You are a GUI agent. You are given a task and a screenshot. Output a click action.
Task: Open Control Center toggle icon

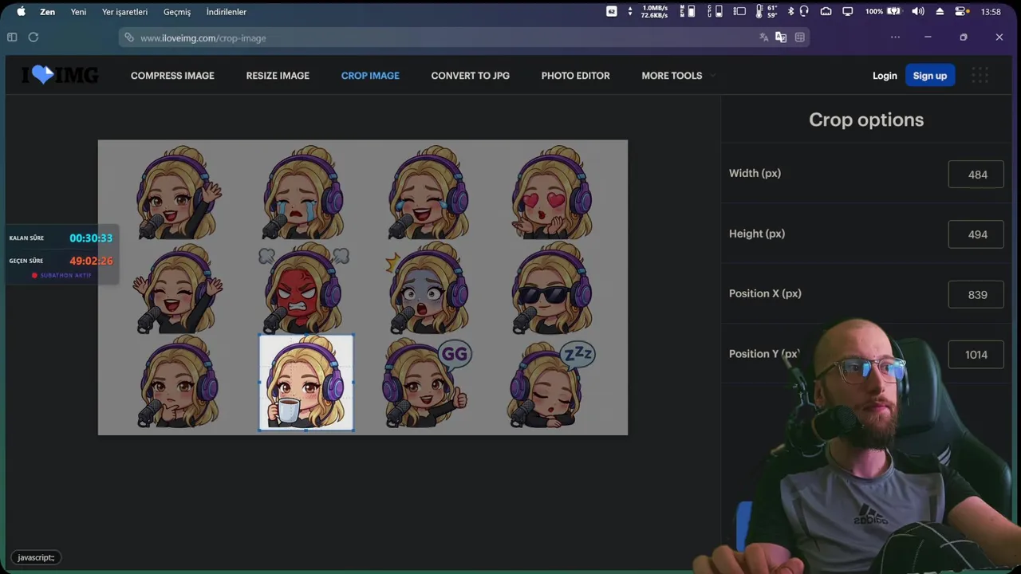click(961, 11)
